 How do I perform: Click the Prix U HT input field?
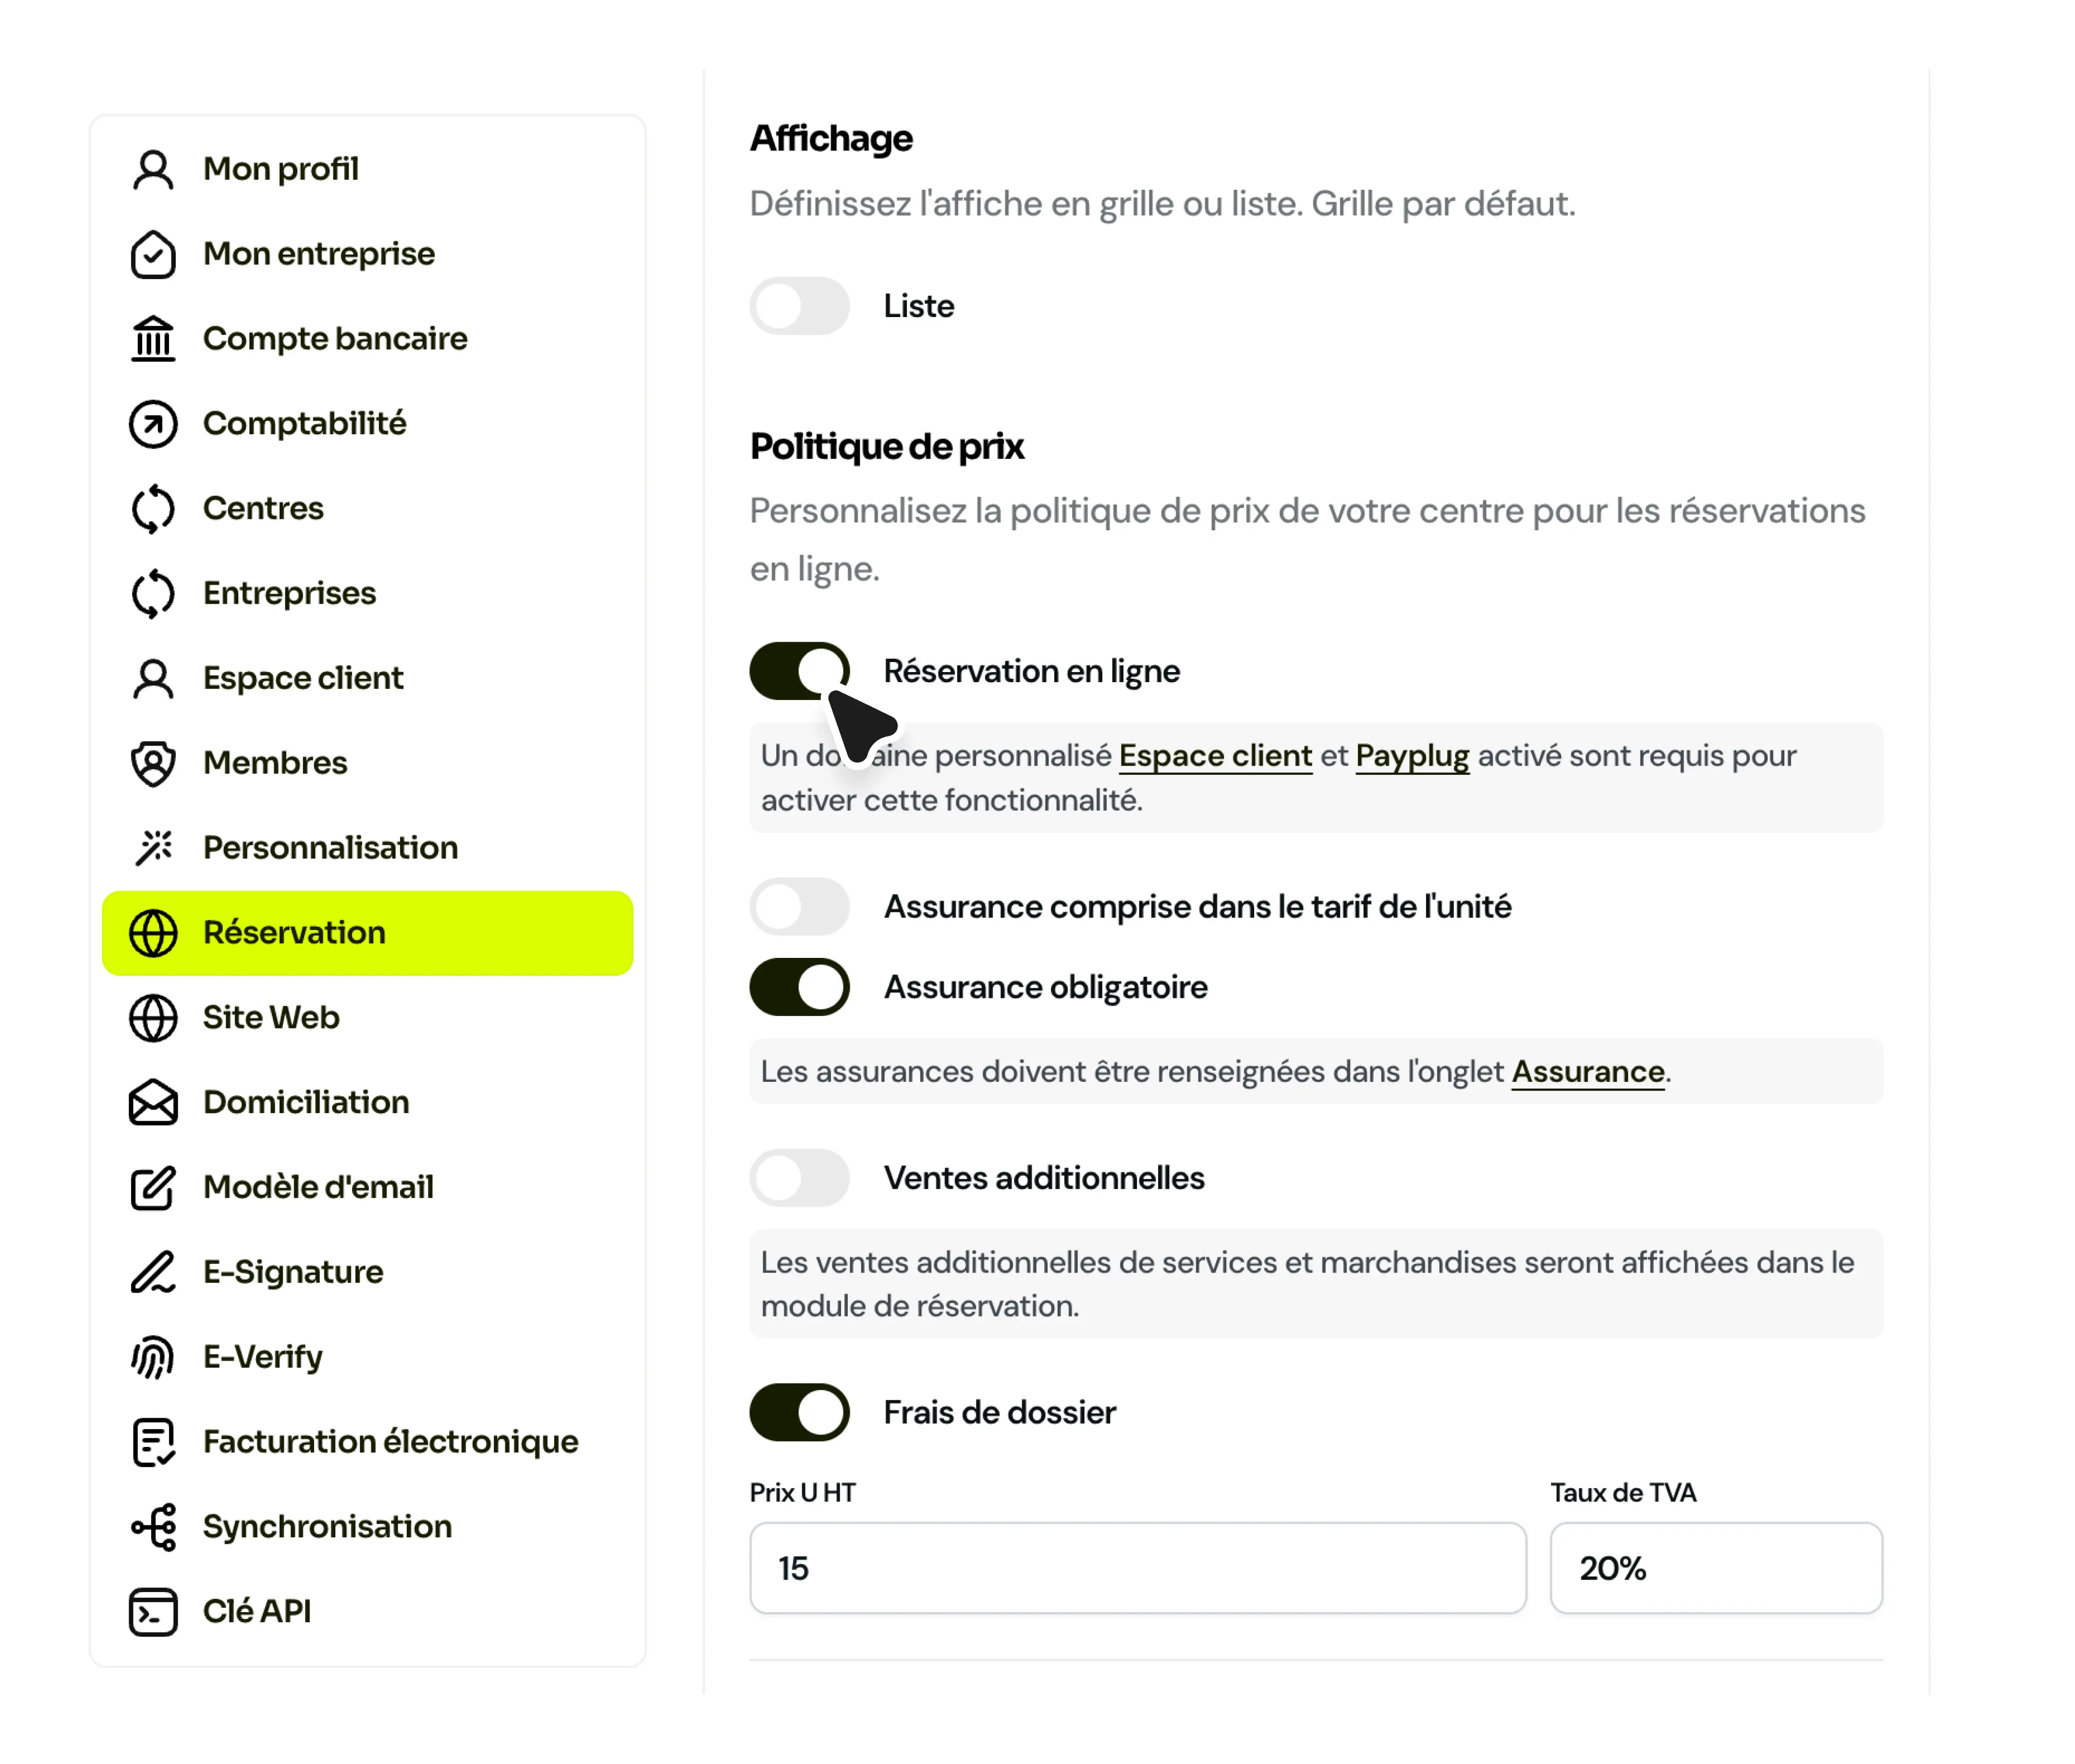[x=1138, y=1568]
